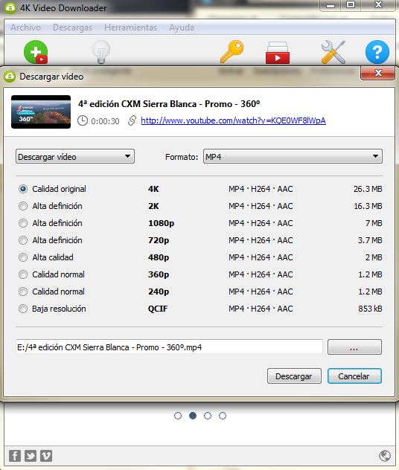The width and height of the screenshot is (399, 470).
Task: Click the Formato label
Action: click(181, 157)
